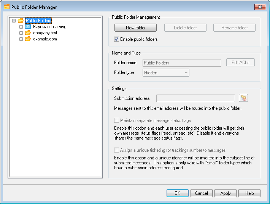The image size is (270, 204).
Task: Click the company.test folder icon
Action: [28, 33]
